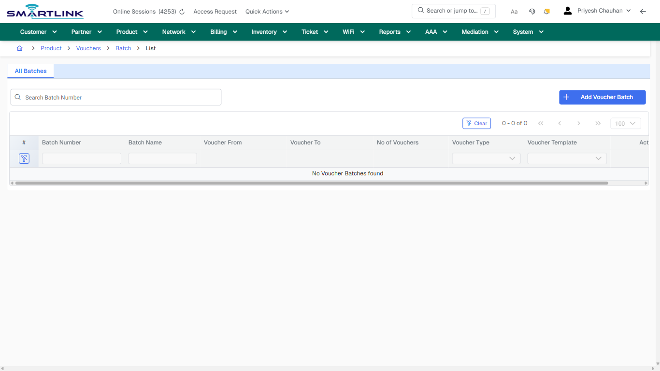
Task: Click the back arrow at the top right
Action: click(643, 11)
